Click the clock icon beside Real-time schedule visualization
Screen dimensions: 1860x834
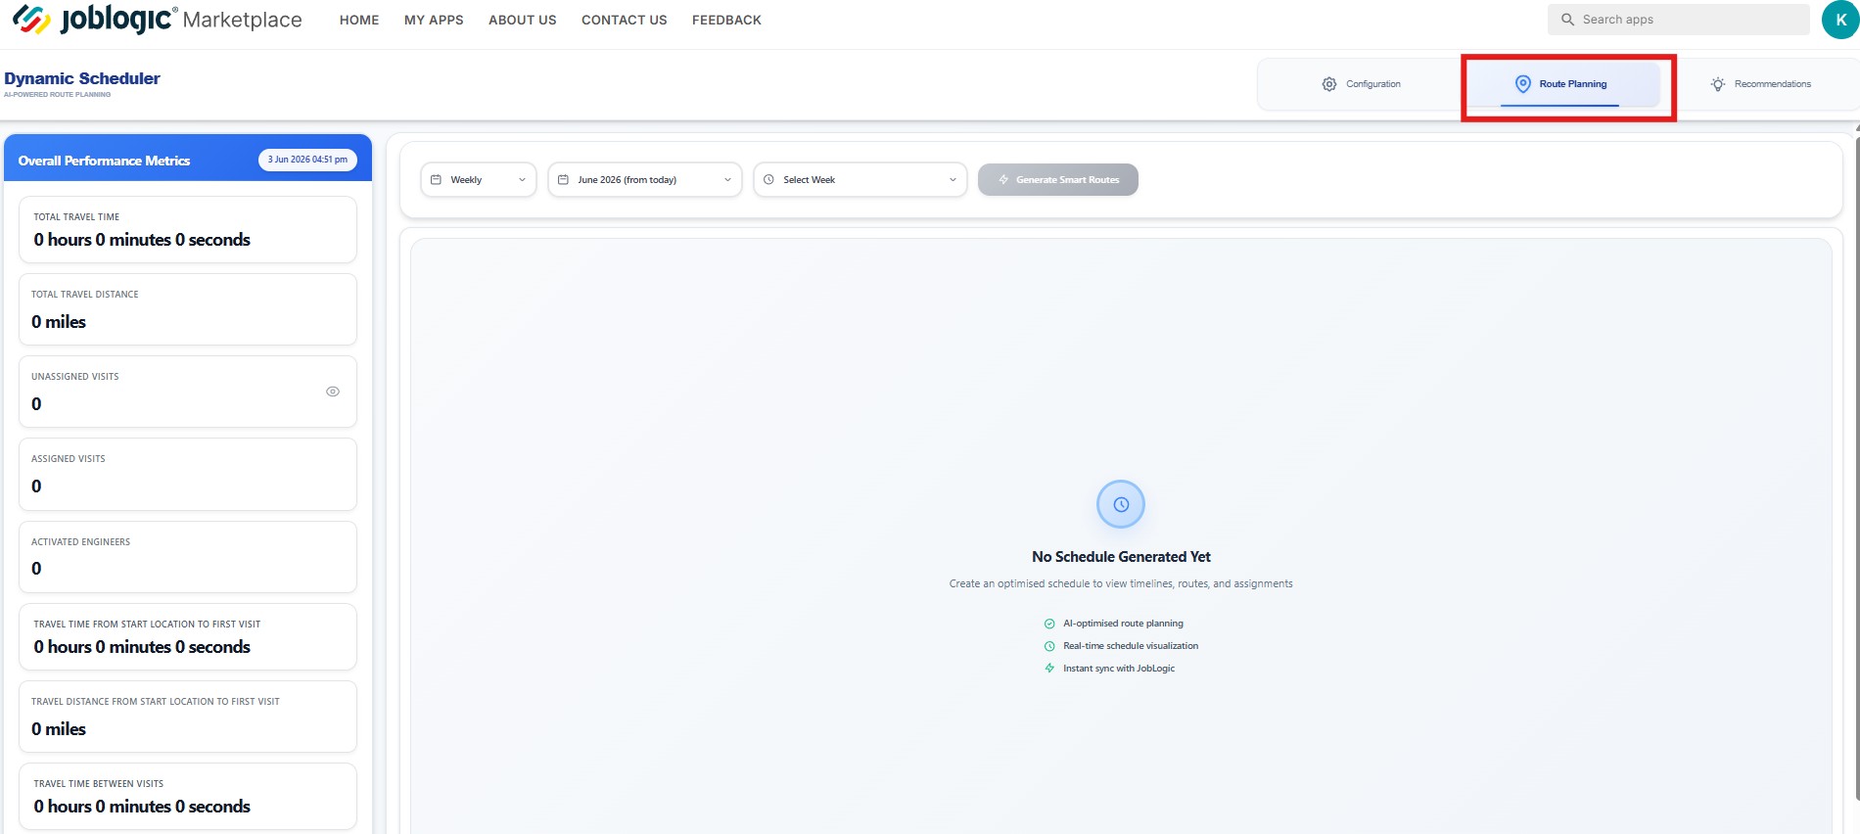click(1049, 646)
